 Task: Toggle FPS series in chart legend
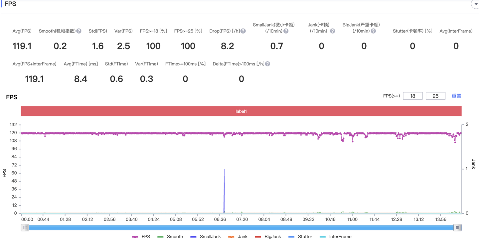(x=141, y=237)
